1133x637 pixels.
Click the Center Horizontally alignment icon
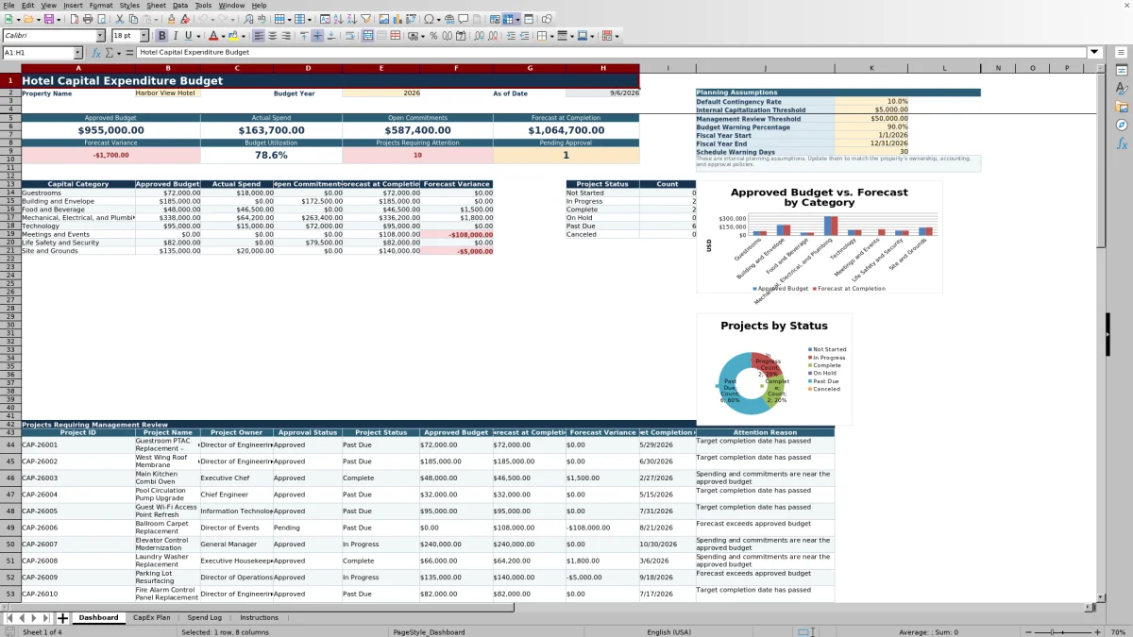(x=273, y=36)
